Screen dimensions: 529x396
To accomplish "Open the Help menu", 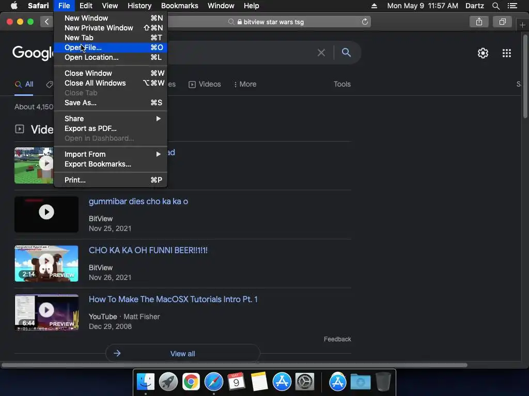I will point(252,6).
